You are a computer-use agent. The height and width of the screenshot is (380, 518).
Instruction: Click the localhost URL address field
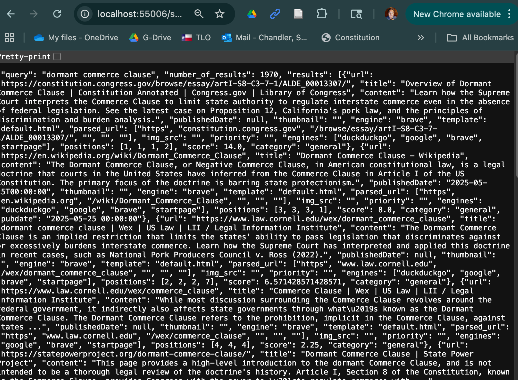pyautogui.click(x=140, y=14)
